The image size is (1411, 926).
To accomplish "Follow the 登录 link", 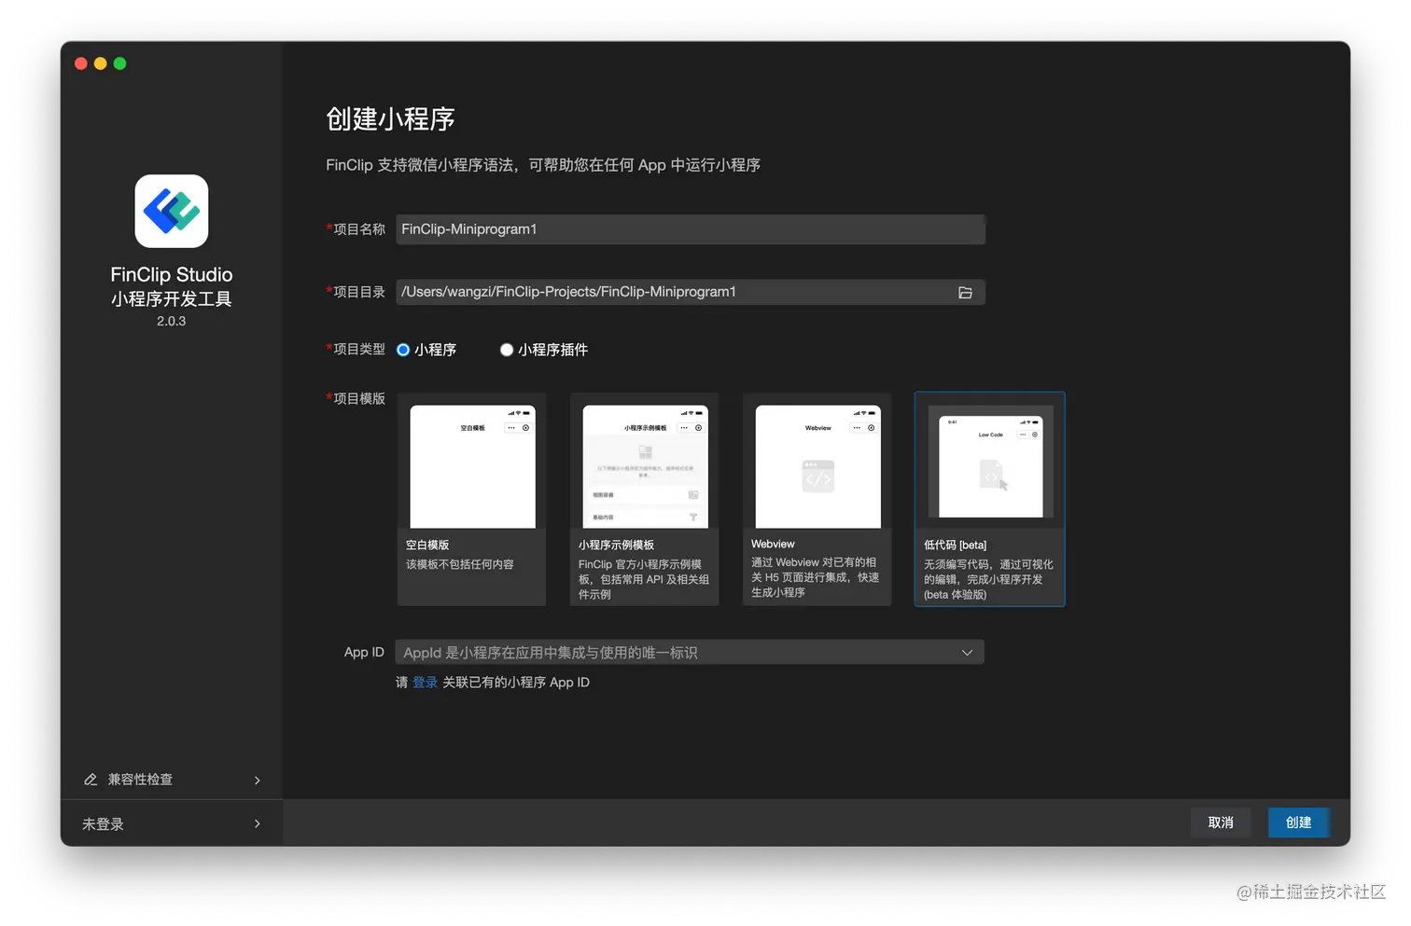I will [426, 683].
